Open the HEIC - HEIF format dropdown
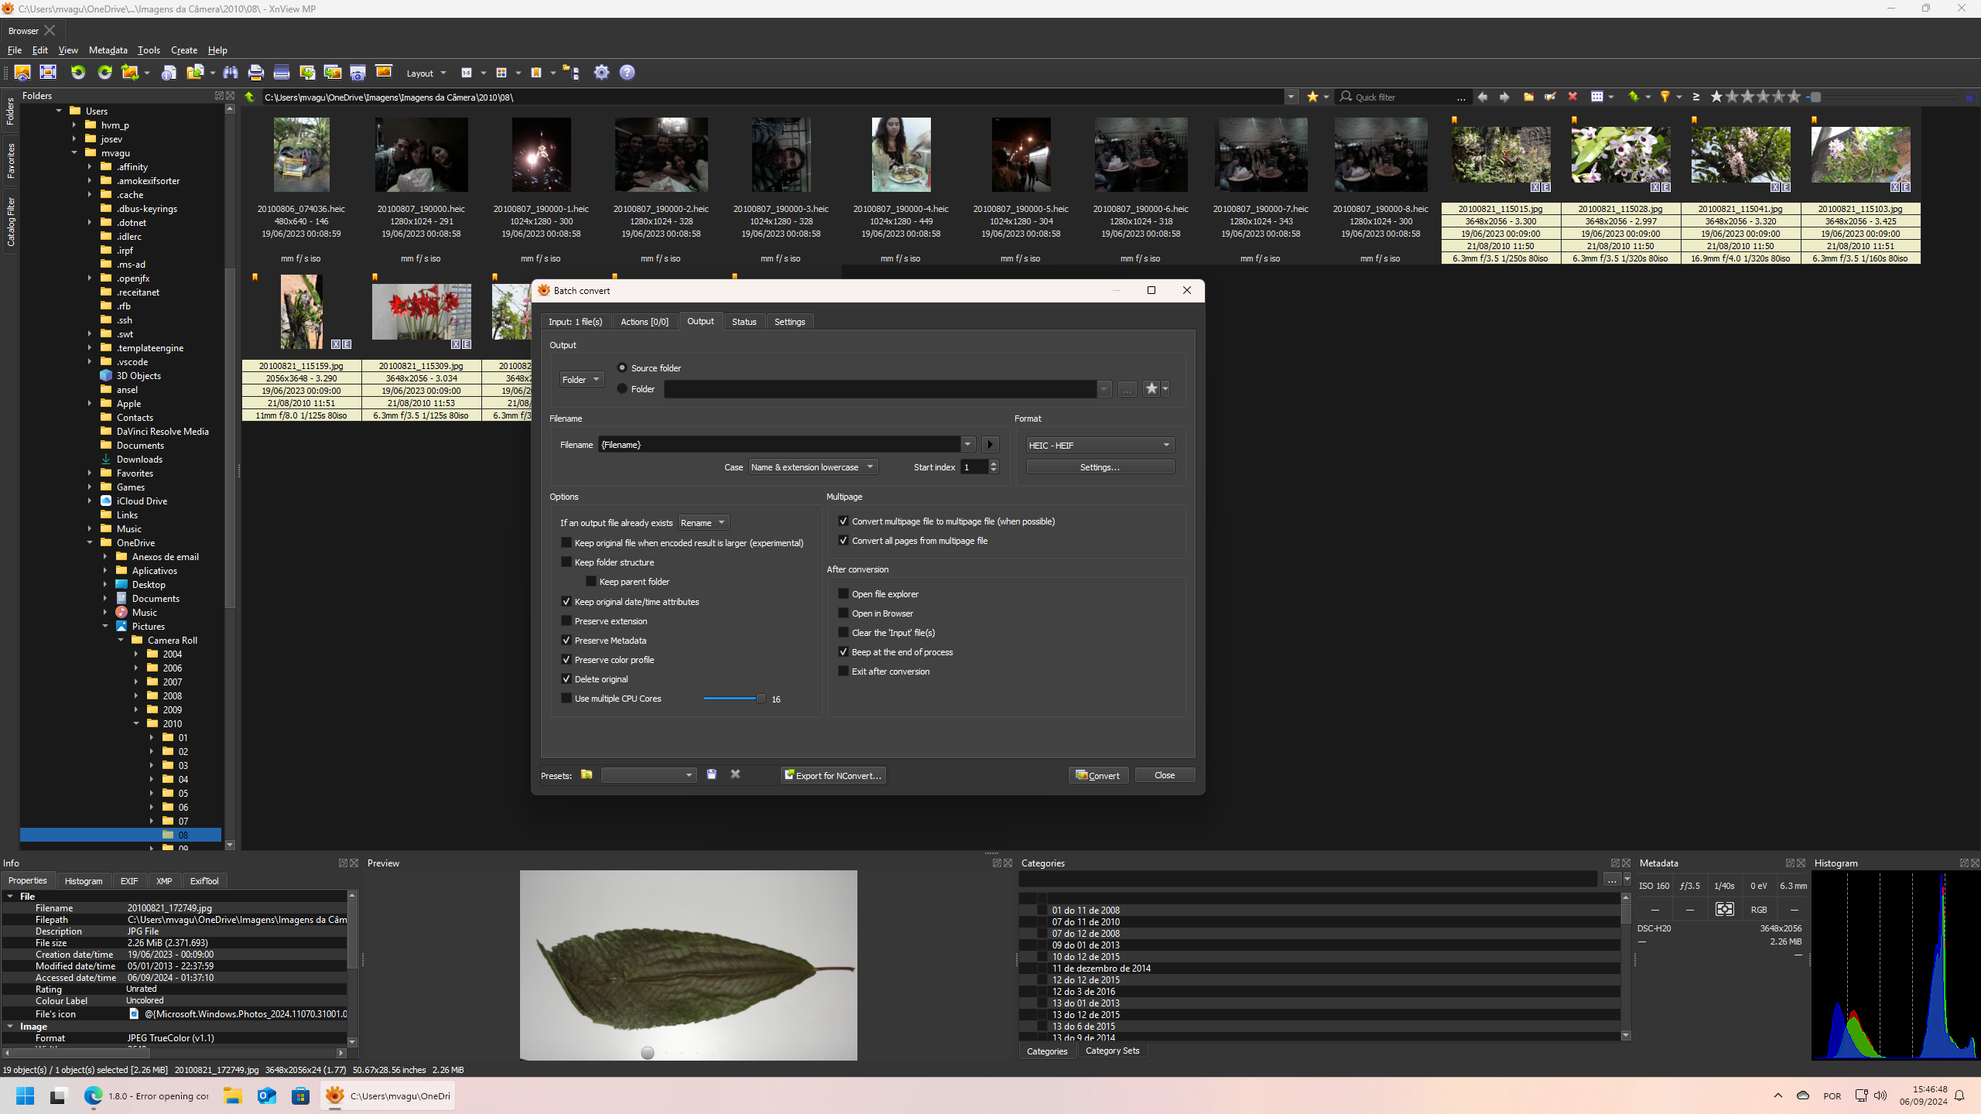The height and width of the screenshot is (1114, 1981). pos(1099,446)
